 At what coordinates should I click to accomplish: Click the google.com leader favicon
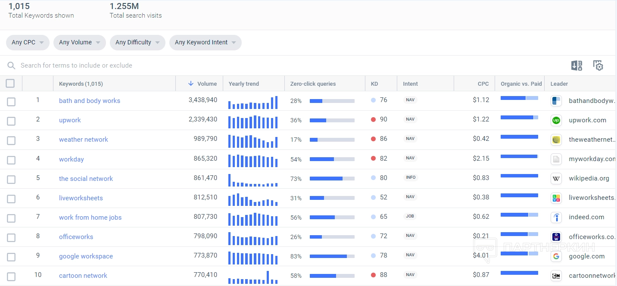tap(556, 256)
